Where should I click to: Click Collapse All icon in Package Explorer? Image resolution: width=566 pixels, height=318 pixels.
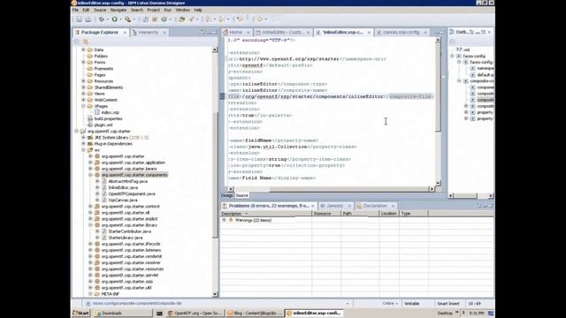coord(77,42)
